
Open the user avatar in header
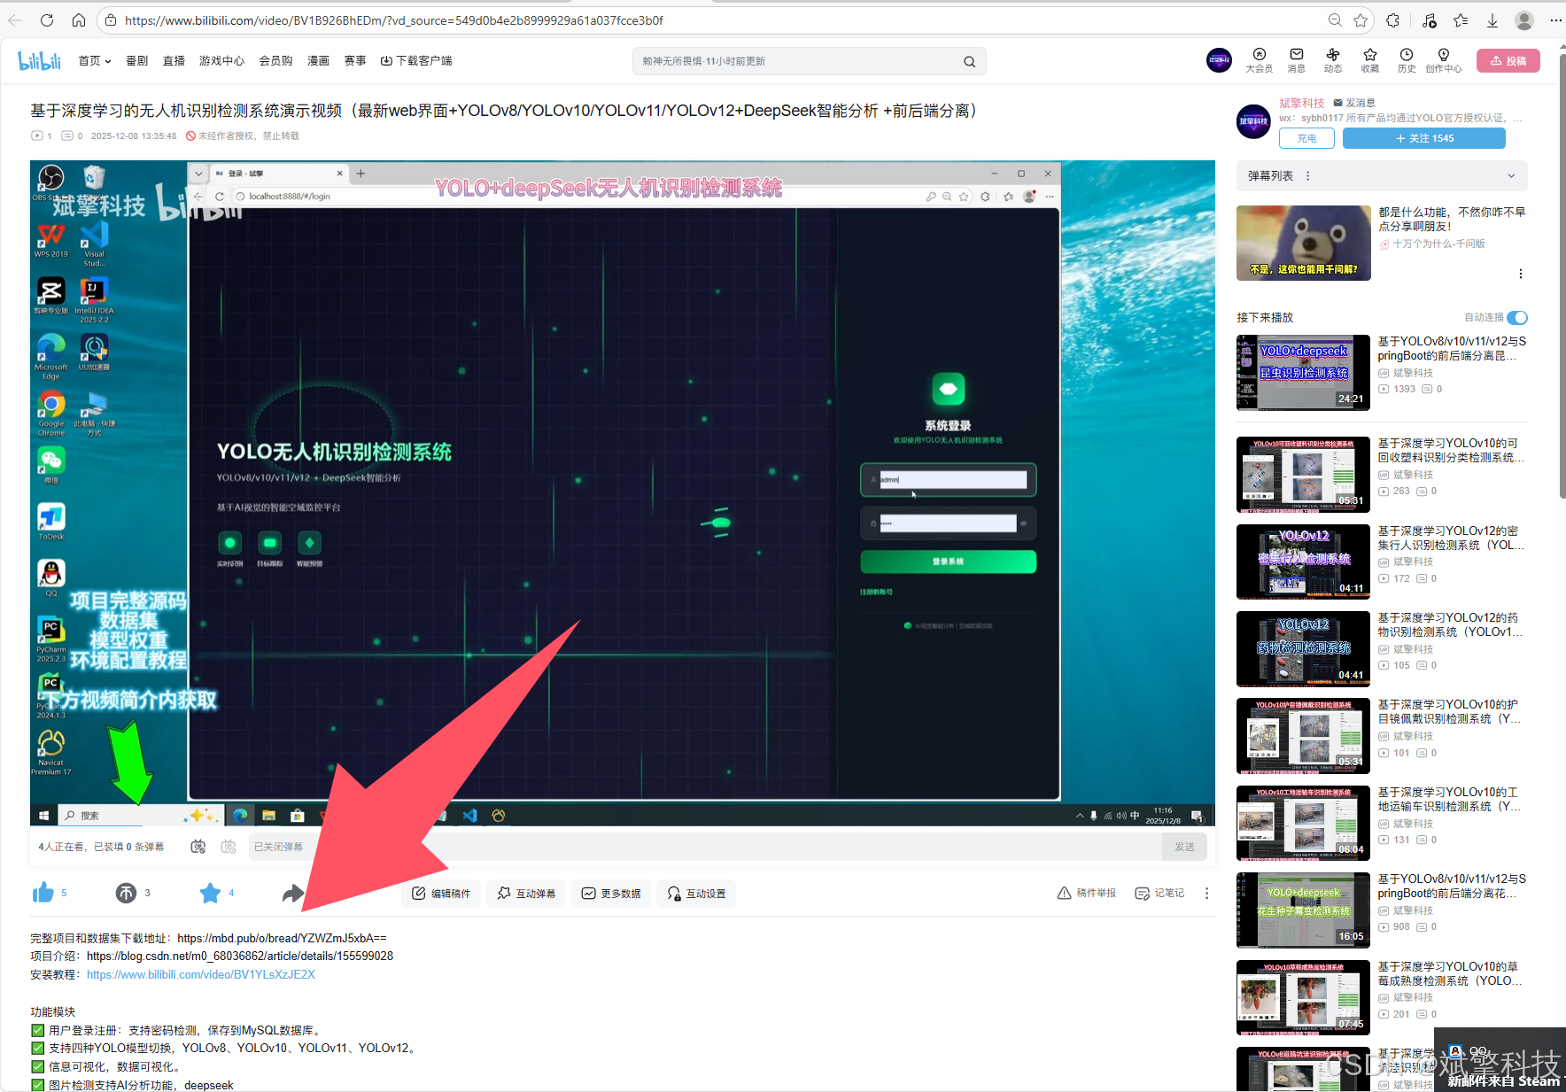coord(1219,60)
